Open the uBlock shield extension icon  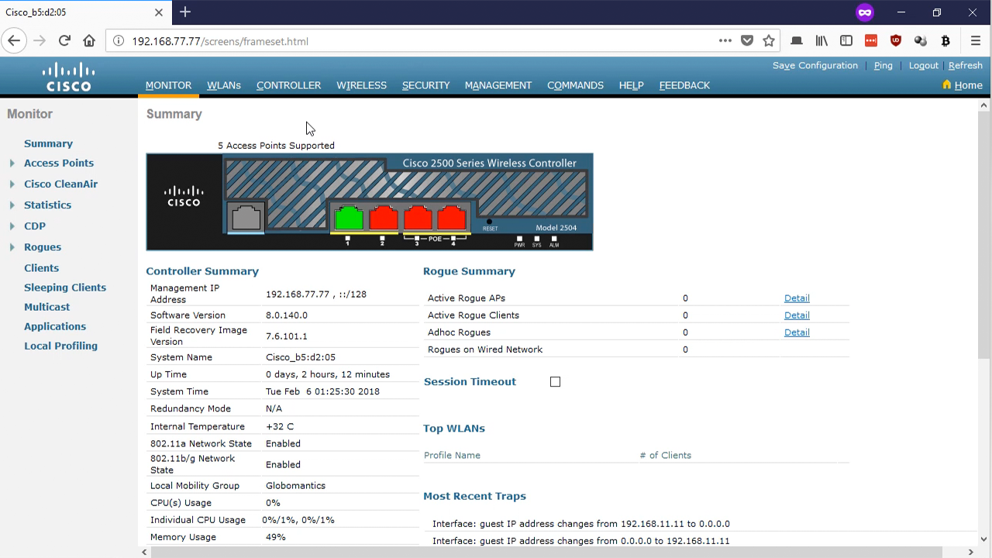[x=896, y=41]
